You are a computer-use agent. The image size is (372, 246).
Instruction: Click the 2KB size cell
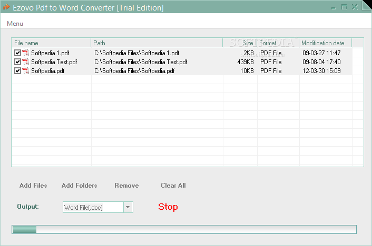click(x=248, y=53)
